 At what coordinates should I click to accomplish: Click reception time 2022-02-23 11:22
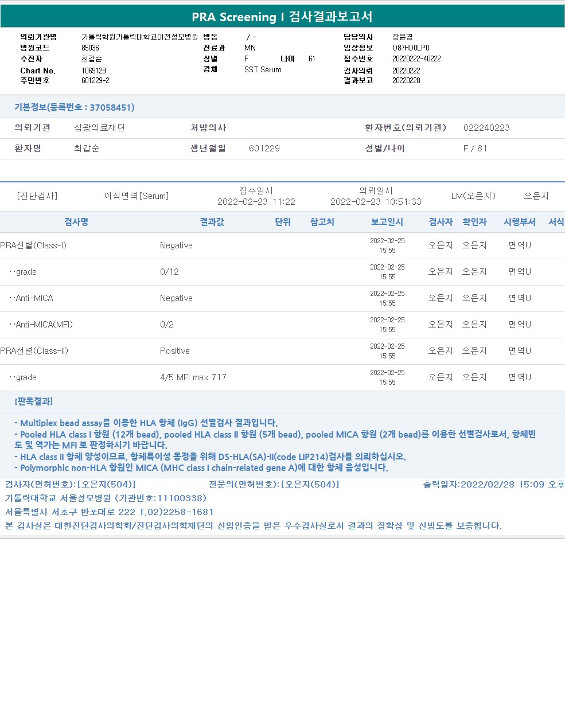(x=256, y=202)
